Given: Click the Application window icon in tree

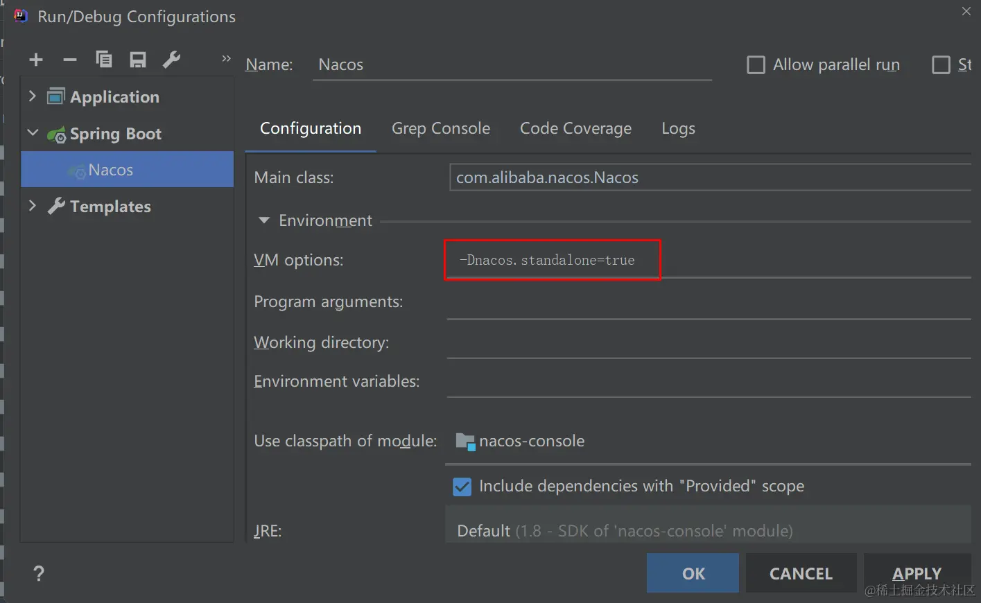Looking at the screenshot, I should tap(56, 96).
